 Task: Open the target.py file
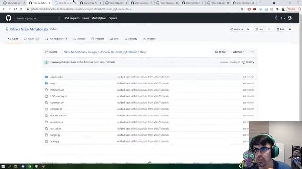pyautogui.click(x=56, y=135)
